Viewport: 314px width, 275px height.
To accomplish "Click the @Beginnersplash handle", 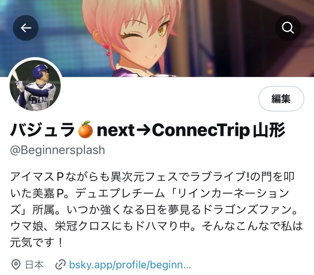I will pyautogui.click(x=57, y=150).
